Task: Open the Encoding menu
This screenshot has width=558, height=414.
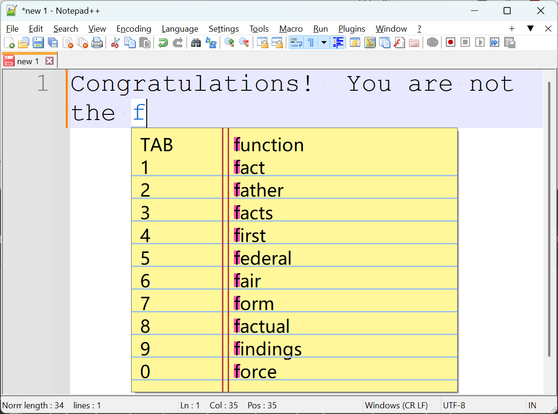Action: pos(134,29)
